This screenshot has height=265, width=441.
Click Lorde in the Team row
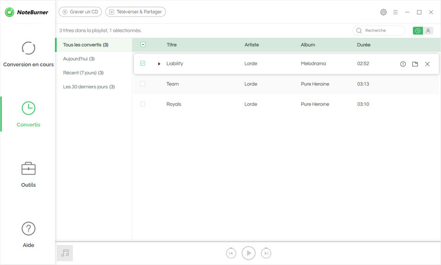pos(250,84)
